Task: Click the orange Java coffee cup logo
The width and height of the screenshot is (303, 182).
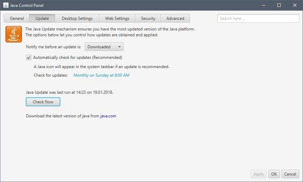Action: click(14, 34)
